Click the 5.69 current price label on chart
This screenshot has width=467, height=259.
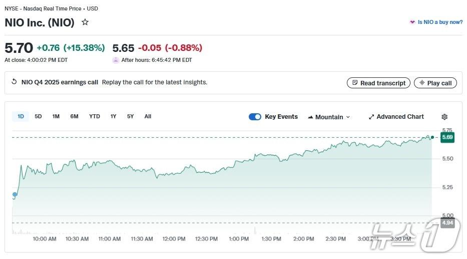(447, 137)
